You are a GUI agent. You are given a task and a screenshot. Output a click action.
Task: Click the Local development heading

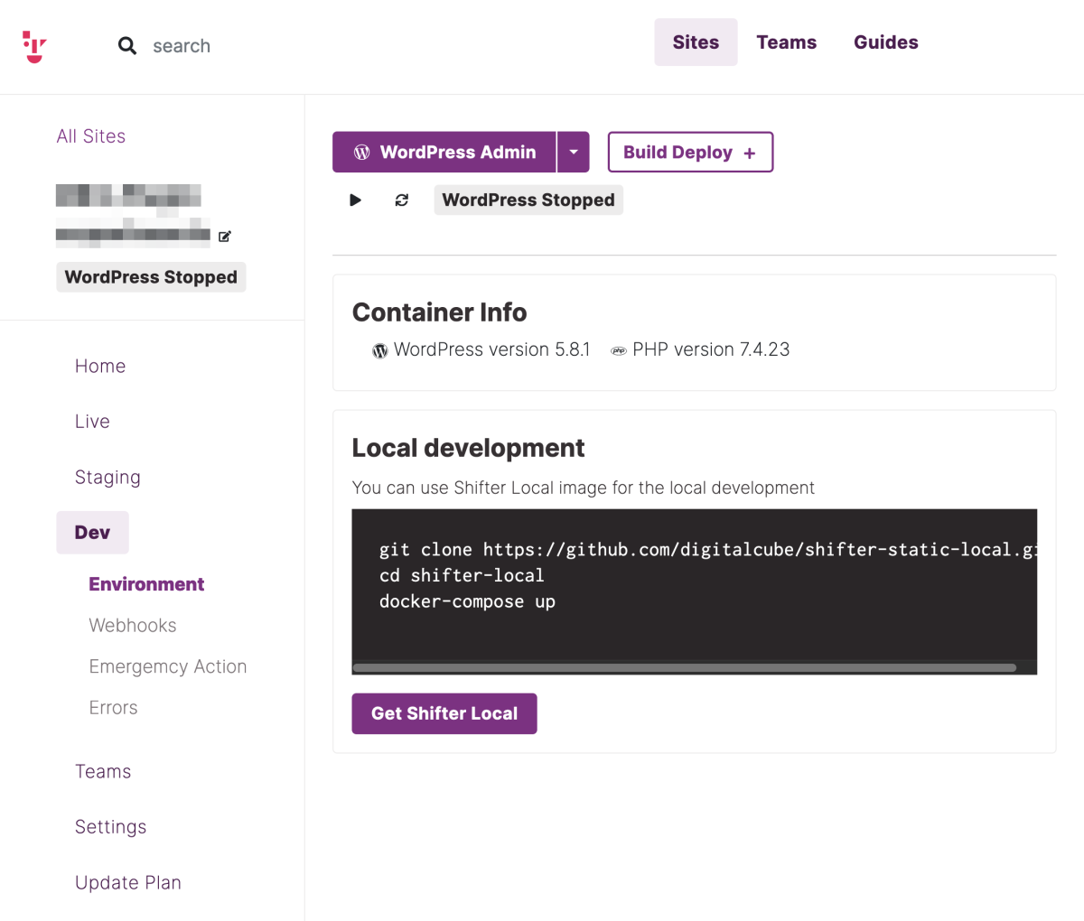coord(468,448)
